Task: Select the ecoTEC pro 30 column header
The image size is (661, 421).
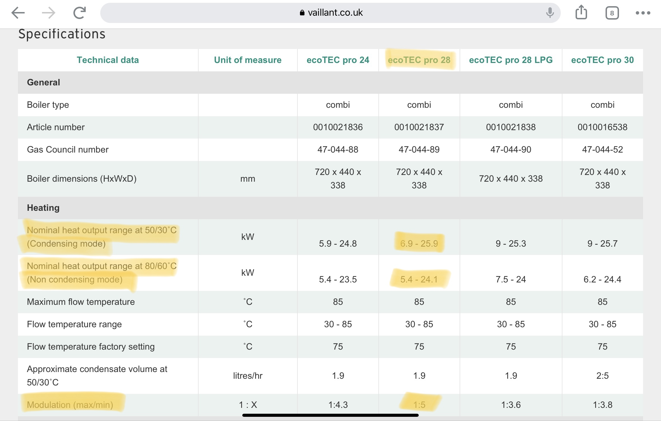Action: click(602, 60)
